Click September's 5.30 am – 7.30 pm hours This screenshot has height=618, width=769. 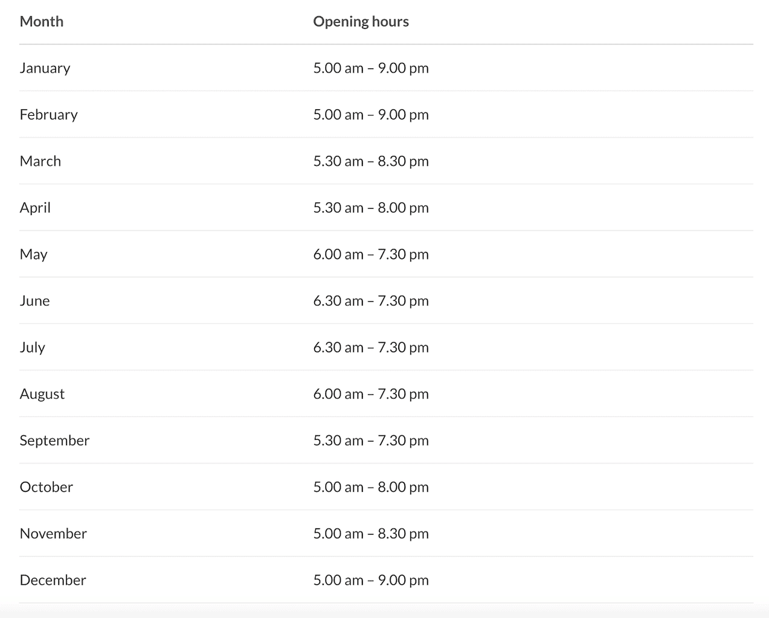coord(371,441)
